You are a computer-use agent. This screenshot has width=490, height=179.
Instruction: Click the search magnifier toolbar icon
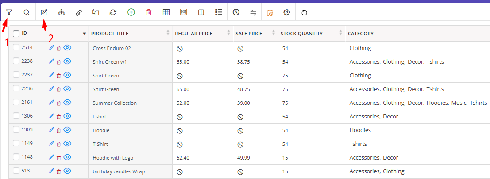click(x=27, y=12)
